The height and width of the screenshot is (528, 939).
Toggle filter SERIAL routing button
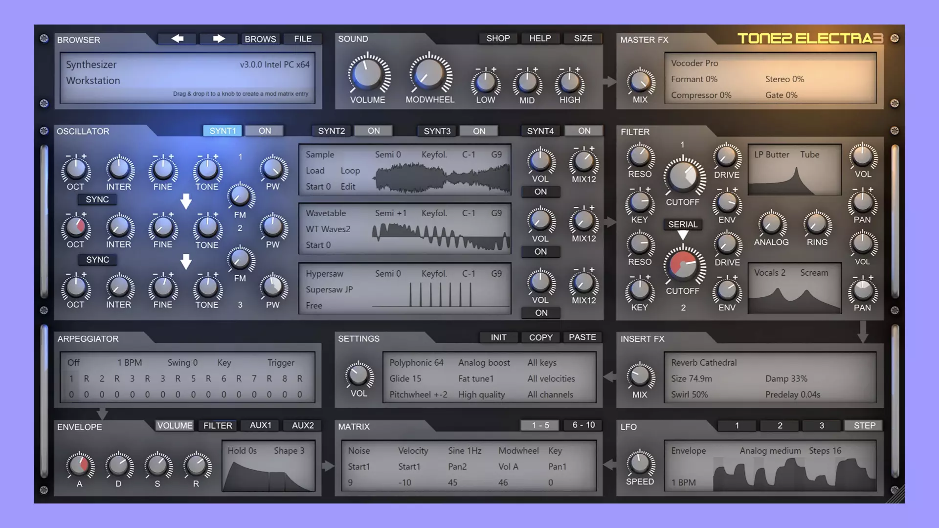[x=683, y=224]
